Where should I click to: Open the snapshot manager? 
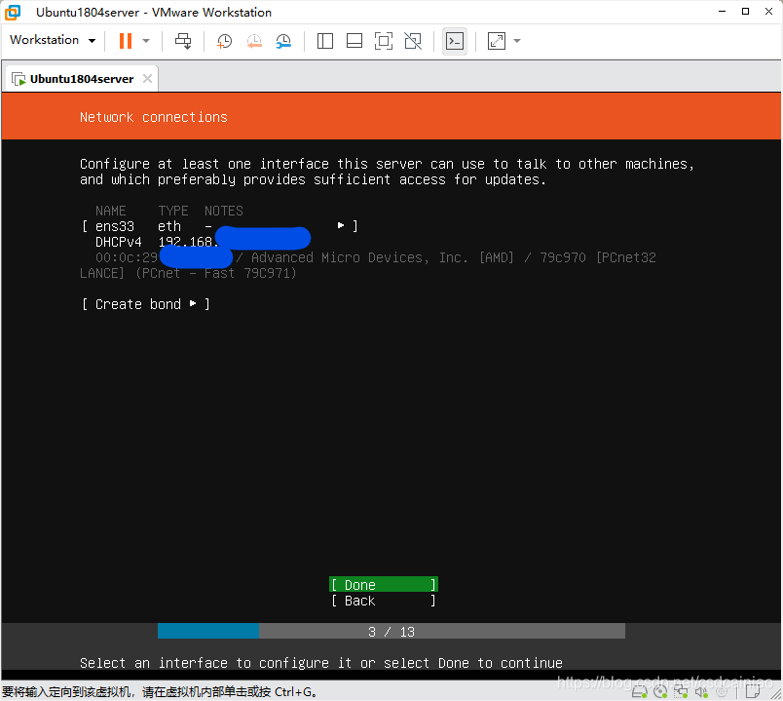[283, 41]
